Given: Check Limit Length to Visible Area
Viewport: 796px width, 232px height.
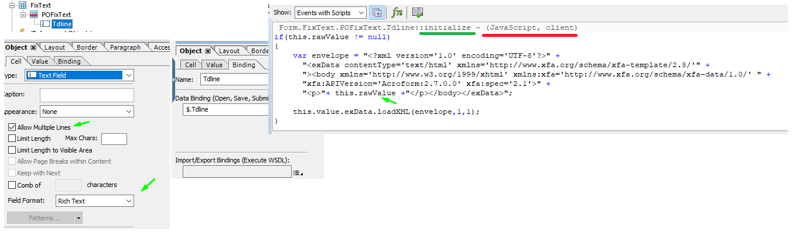Looking at the screenshot, I should 12,150.
